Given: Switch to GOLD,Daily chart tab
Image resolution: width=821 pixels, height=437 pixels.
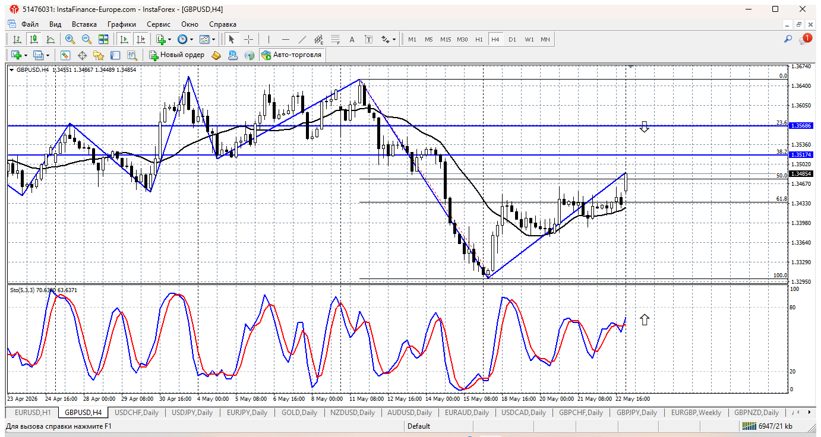Looking at the screenshot, I should point(299,412).
